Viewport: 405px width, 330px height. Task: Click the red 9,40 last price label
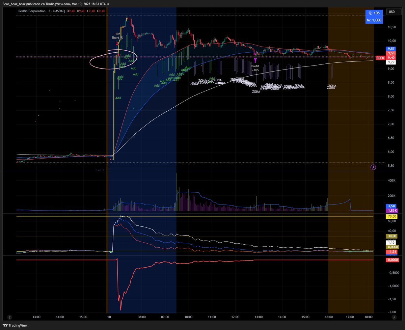click(x=391, y=58)
